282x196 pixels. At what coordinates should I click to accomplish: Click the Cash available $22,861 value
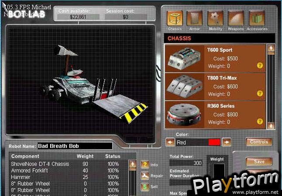78,17
